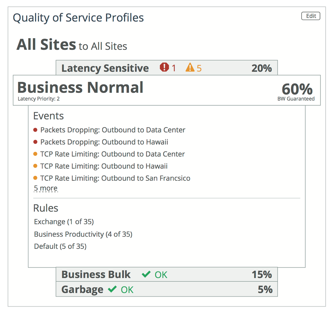Click the red critical alert icon

pyautogui.click(x=164, y=67)
